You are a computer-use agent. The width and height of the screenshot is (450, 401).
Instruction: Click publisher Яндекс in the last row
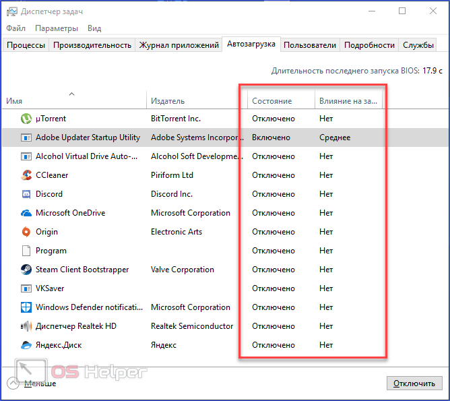(163, 345)
